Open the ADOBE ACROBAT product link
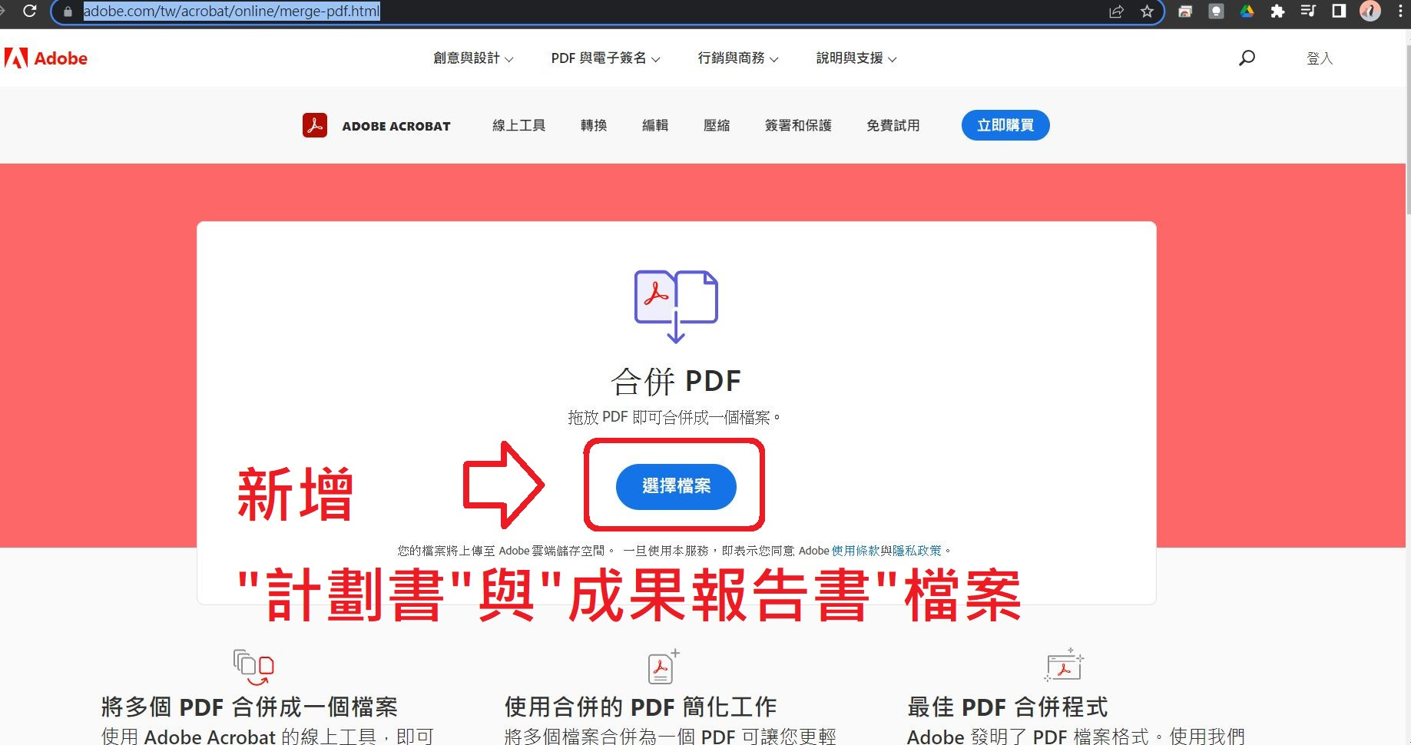 396,126
